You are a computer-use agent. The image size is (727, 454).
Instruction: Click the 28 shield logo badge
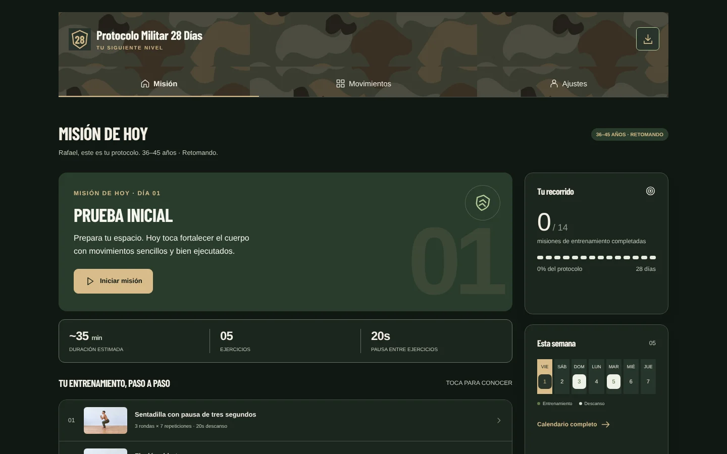click(x=80, y=39)
